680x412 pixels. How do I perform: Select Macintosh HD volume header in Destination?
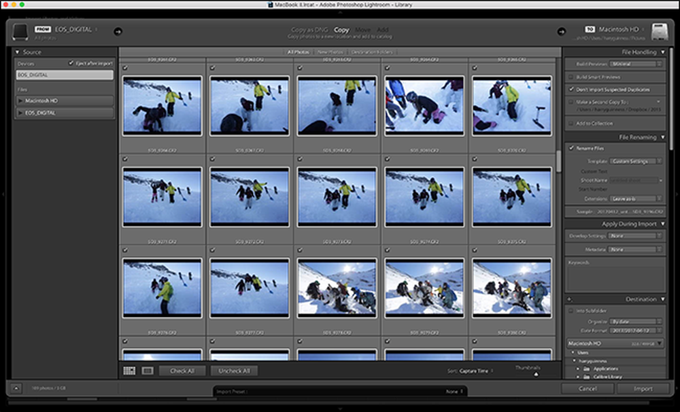[615, 343]
